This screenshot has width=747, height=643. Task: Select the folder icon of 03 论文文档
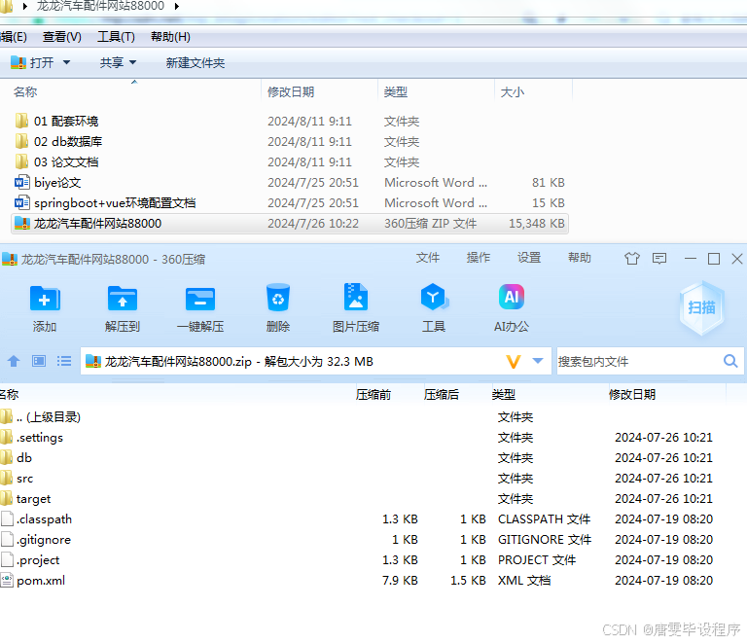tap(22, 161)
